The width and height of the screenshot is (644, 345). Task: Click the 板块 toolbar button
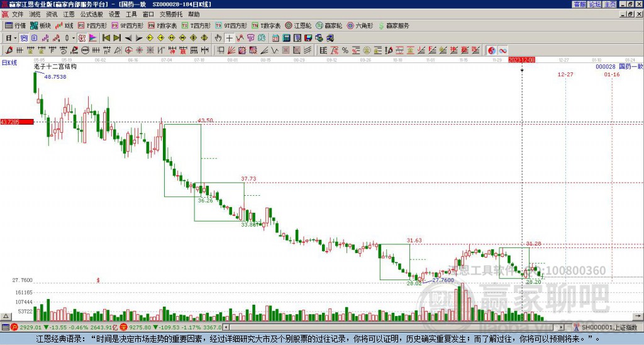pos(40,25)
